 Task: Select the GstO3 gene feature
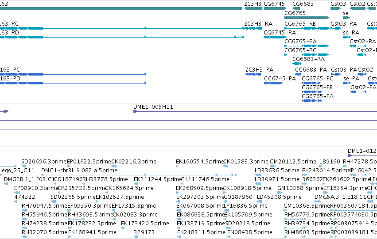(x=336, y=8)
